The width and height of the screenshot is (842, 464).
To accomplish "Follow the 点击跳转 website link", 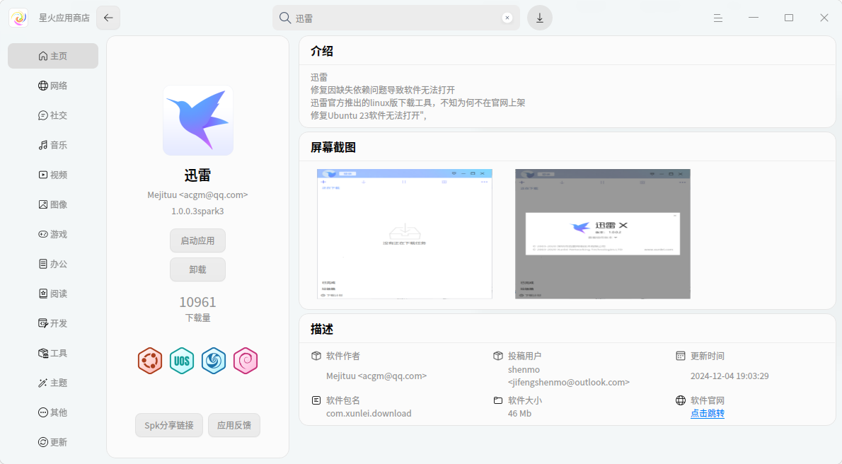I will [708, 414].
